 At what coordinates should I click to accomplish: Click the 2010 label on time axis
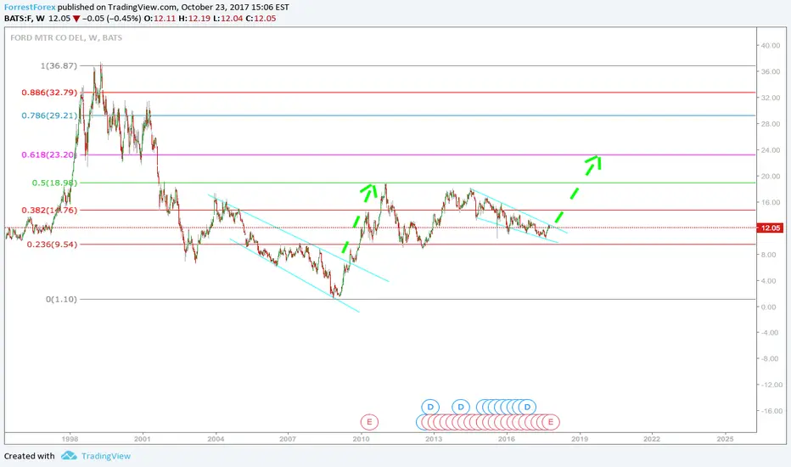(361, 439)
